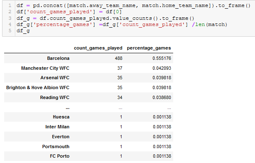Select the FC Porto row label
Viewport: 255px width, 163px height.
(60, 156)
